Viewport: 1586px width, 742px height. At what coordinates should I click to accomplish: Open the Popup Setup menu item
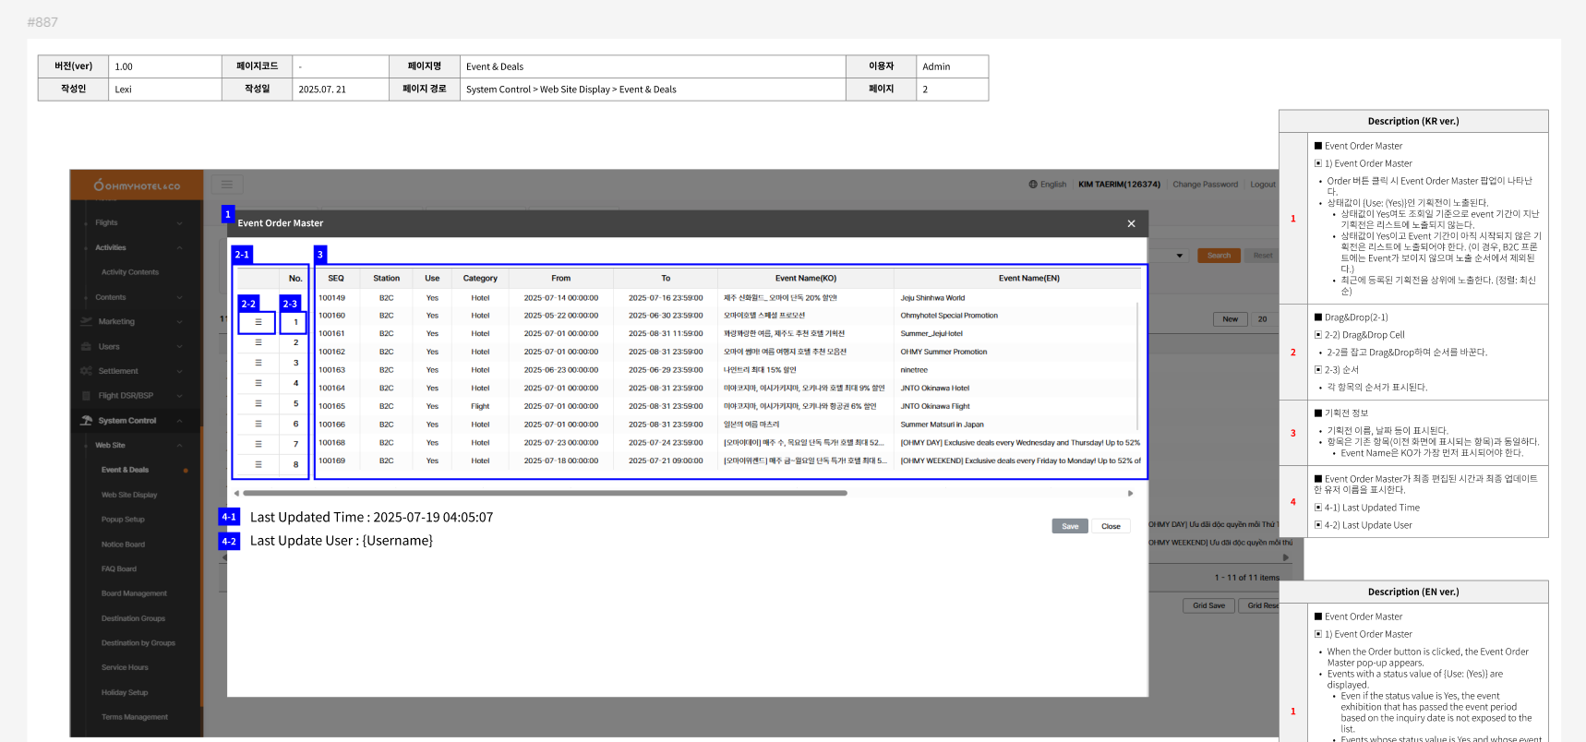[x=123, y=520]
